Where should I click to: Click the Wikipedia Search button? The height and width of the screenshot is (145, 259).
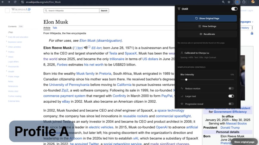click(104, 11)
